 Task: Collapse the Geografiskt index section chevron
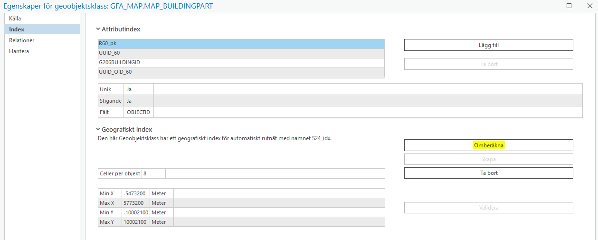pyautogui.click(x=98, y=129)
